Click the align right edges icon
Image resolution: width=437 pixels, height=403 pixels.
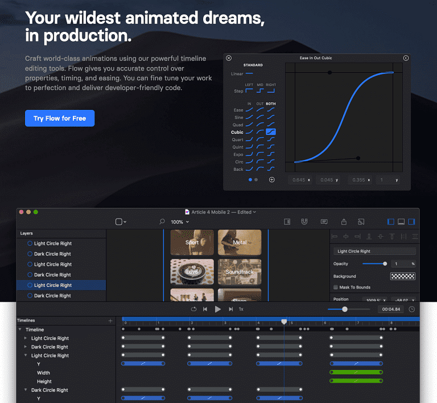(357, 237)
